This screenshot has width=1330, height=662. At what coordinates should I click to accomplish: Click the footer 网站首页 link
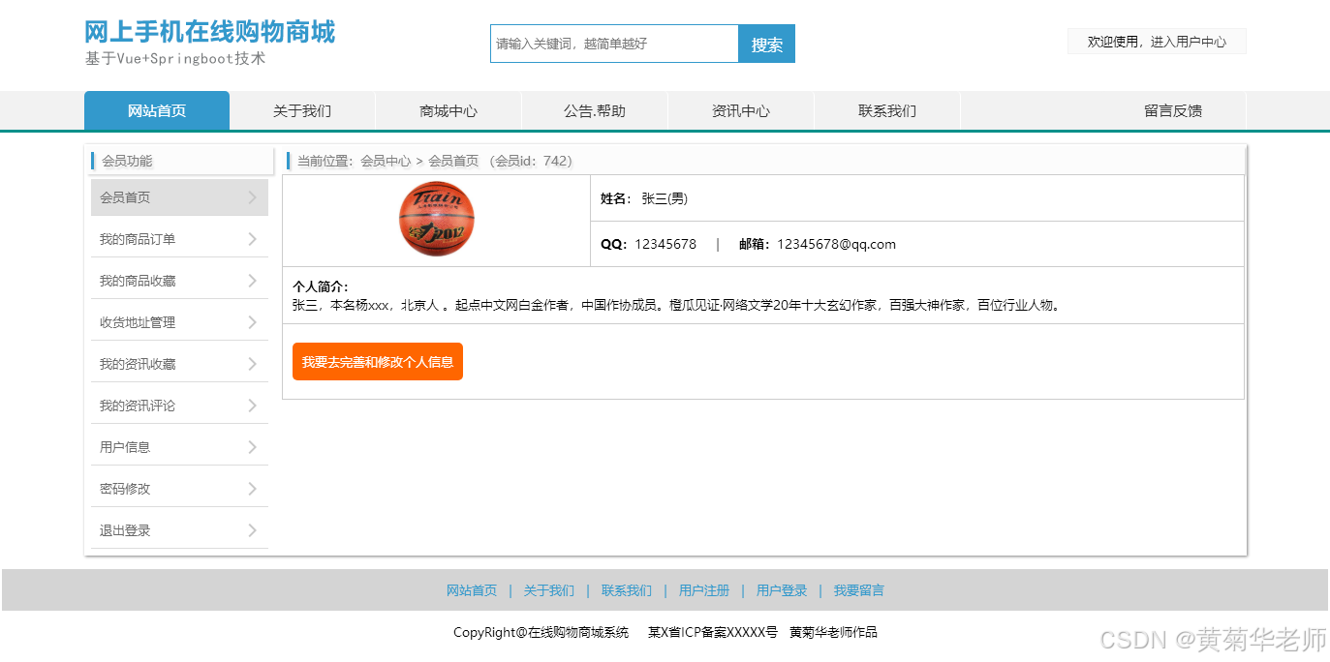point(472,590)
